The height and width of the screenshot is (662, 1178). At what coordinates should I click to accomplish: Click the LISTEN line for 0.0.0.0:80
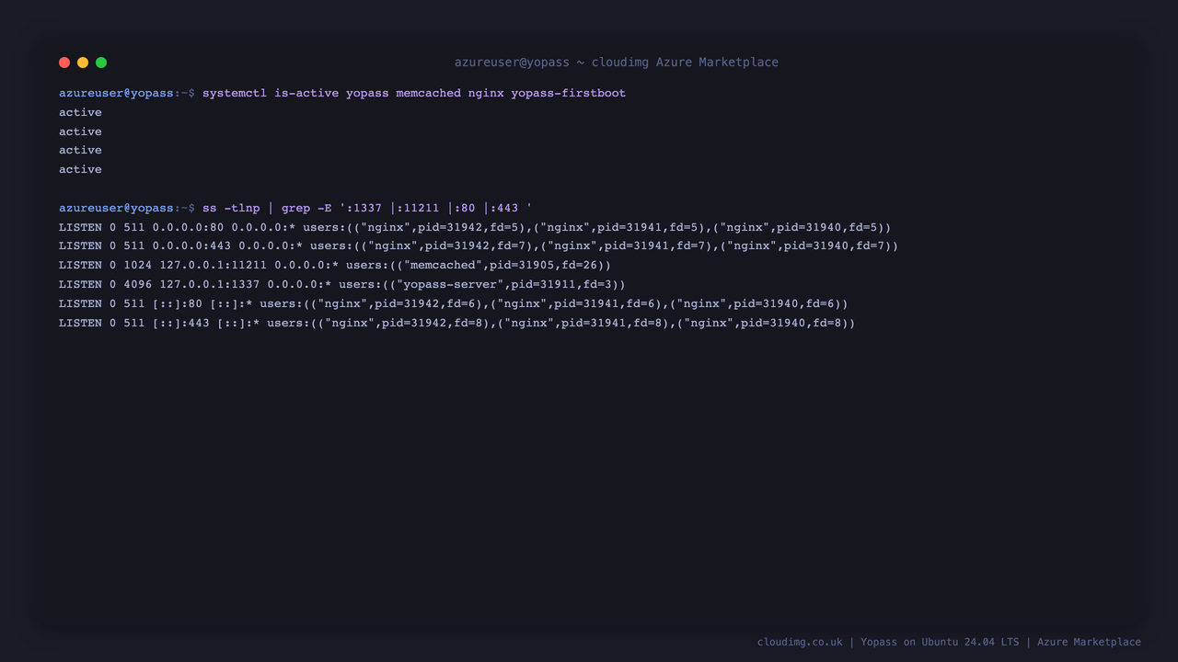pos(475,227)
